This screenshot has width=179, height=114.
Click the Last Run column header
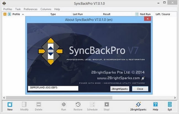click(x=78, y=14)
